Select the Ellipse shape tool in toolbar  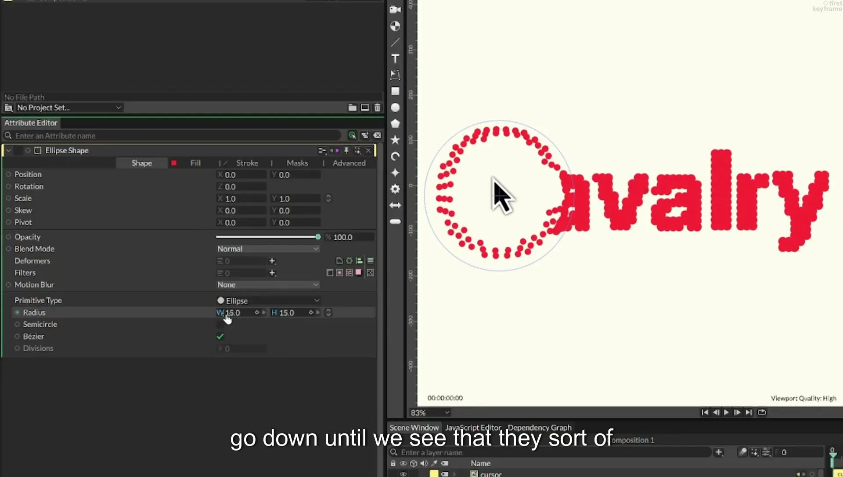(x=395, y=107)
